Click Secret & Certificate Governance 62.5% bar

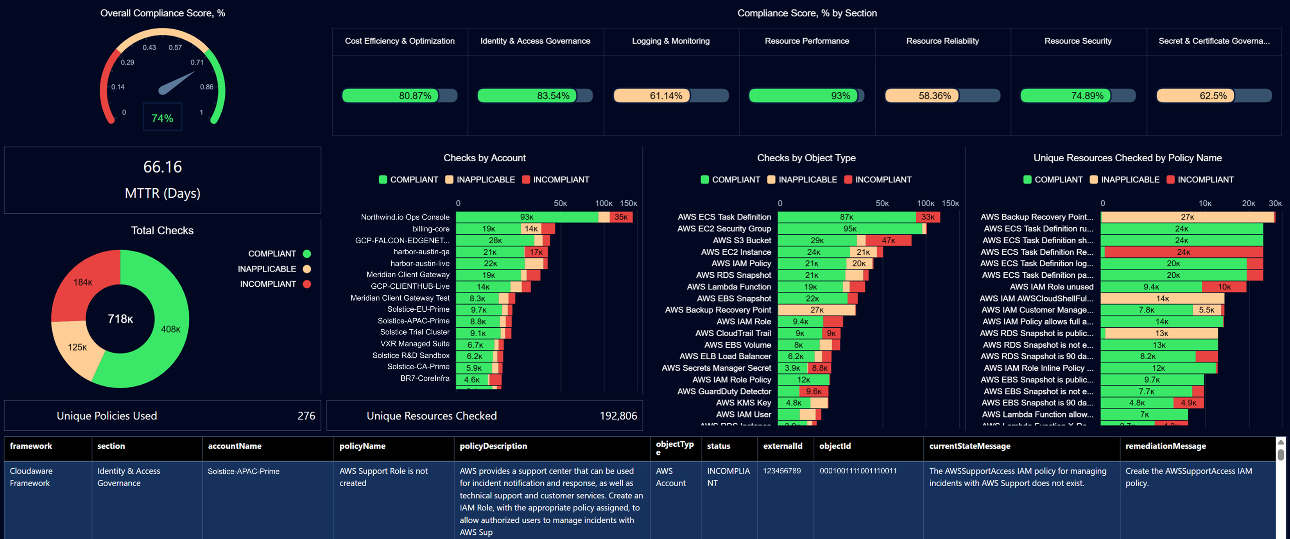tap(1214, 96)
